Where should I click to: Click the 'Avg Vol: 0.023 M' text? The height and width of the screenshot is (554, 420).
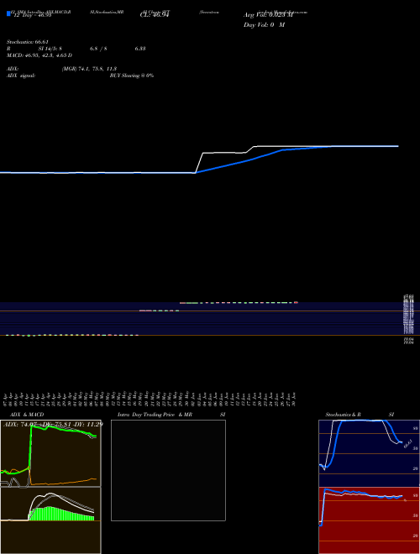(268, 15)
